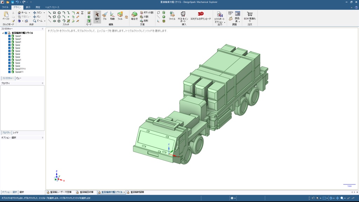Activate the Fill (フィル) tool
The image size is (359, 202).
(x=120, y=16)
